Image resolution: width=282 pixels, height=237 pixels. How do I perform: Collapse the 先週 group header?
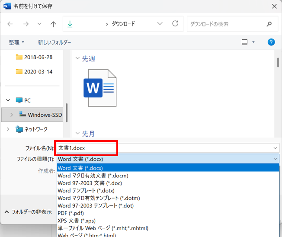click(78, 58)
